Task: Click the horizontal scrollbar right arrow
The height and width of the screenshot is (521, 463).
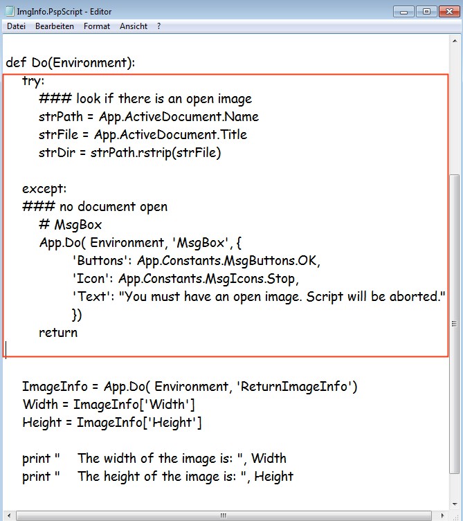Action: coord(443,515)
